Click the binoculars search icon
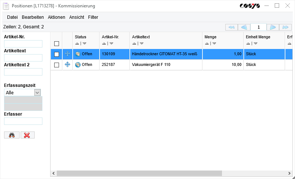 tap(12, 135)
